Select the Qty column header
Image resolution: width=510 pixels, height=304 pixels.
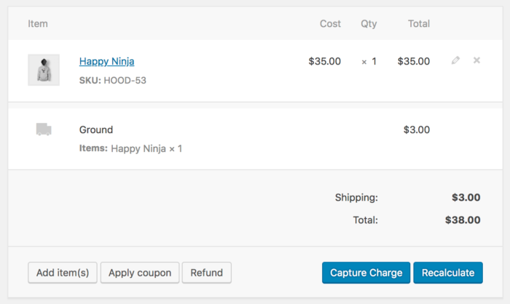(369, 24)
